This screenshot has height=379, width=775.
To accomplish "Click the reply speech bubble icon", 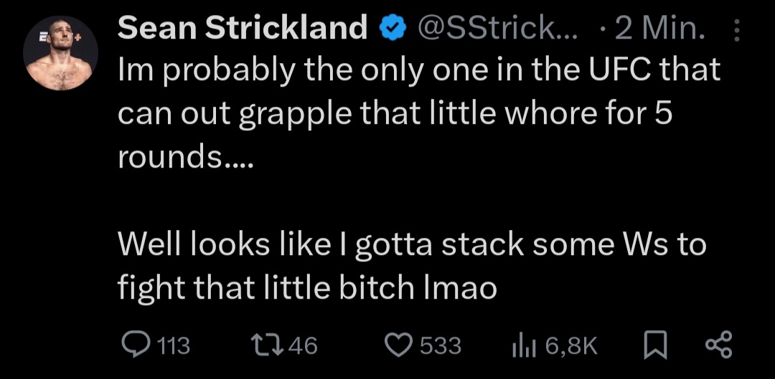I will pos(135,346).
